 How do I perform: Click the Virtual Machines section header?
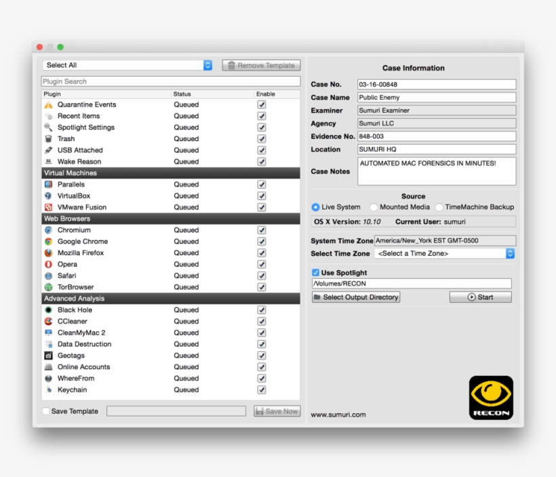pos(171,173)
